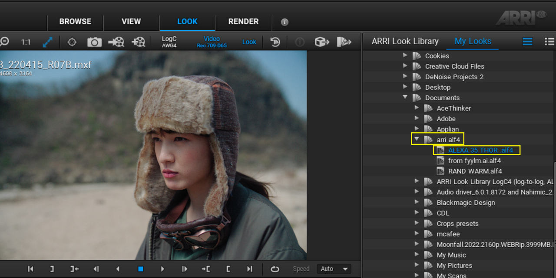Collapse the arri alf4 folder
The width and height of the screenshot is (556, 278).
coord(417,139)
